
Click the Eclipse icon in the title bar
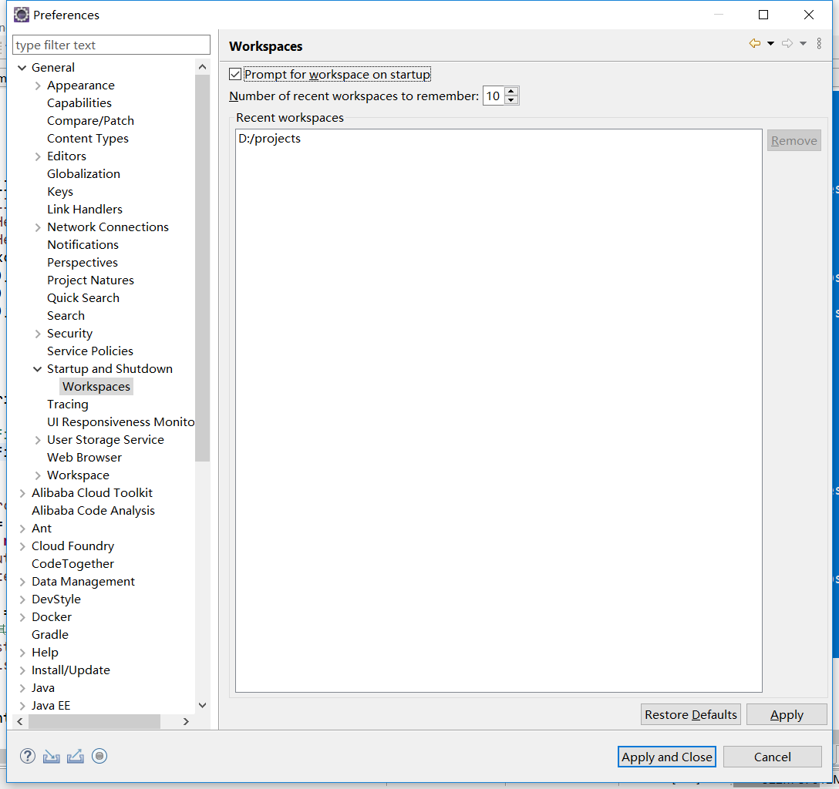coord(21,14)
